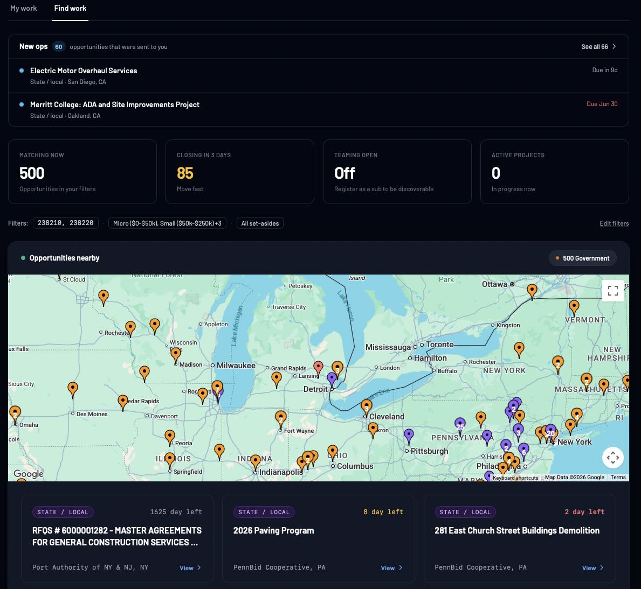Click the purple pin near Detroit

point(332,378)
